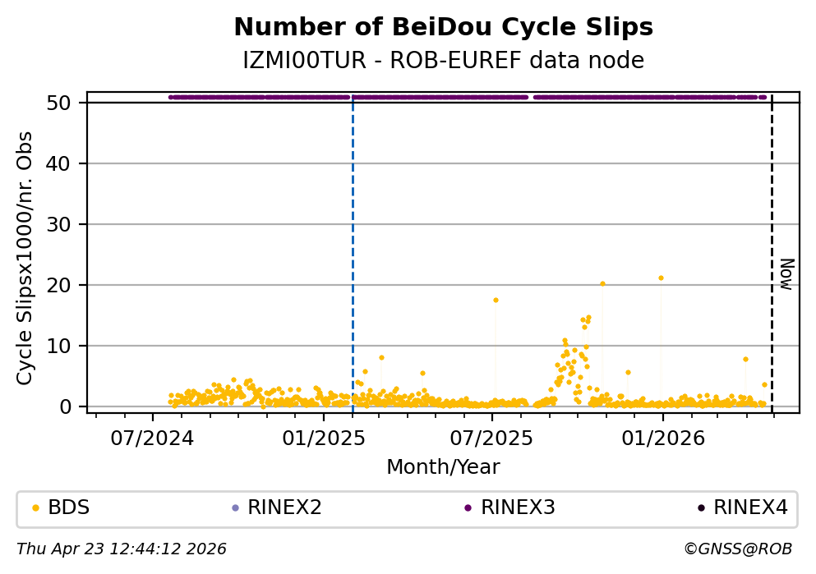The image size is (816, 574).
Task: Click the purple RINEX3 legend dot
Action: click(x=468, y=507)
